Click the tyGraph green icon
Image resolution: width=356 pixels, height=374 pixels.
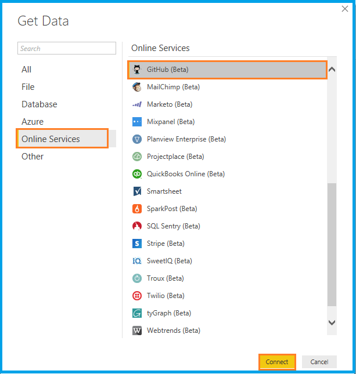point(137,313)
